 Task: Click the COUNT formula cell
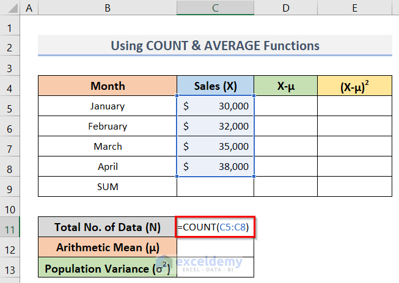tap(214, 227)
